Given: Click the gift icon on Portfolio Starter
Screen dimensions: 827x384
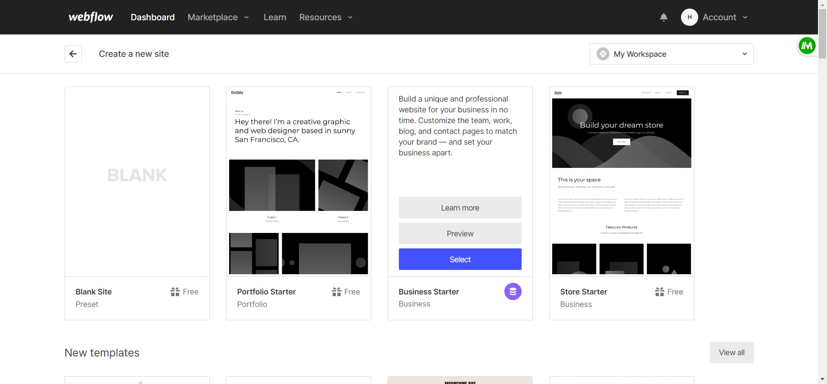Looking at the screenshot, I should click(336, 292).
